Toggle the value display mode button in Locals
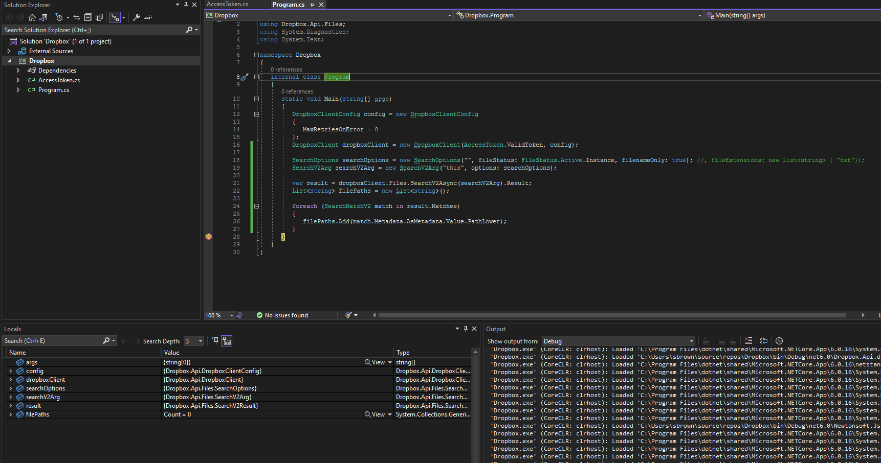Image resolution: width=881 pixels, height=463 pixels. click(x=227, y=341)
